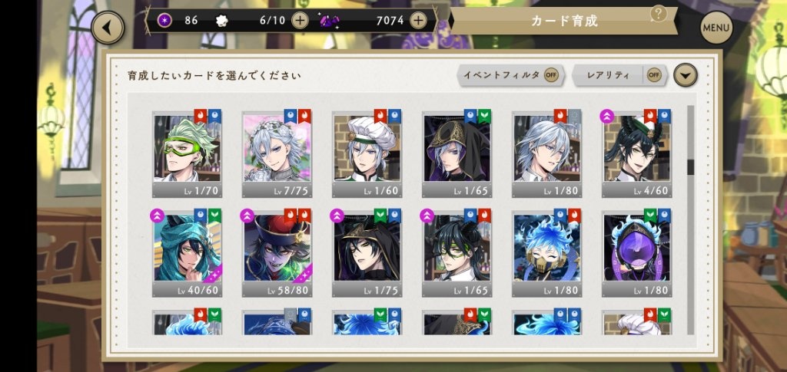Tap the カード育成 title banner
The height and width of the screenshot is (372, 787).
pos(565,21)
